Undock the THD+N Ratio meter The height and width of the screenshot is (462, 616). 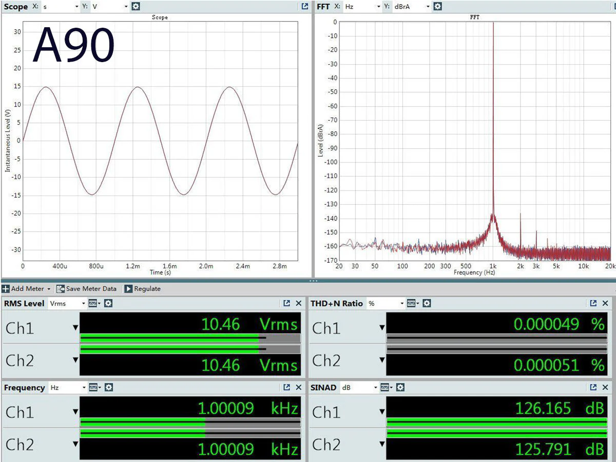(x=593, y=303)
